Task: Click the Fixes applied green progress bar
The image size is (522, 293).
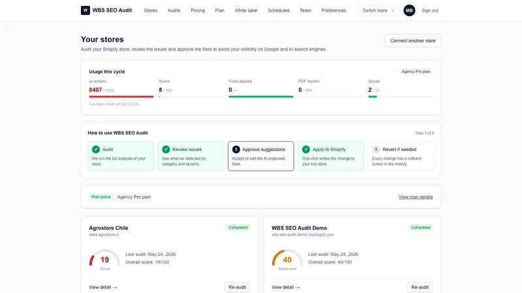Action: click(261, 96)
